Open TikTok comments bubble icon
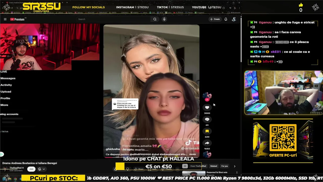The width and height of the screenshot is (323, 182). (x=207, y=119)
